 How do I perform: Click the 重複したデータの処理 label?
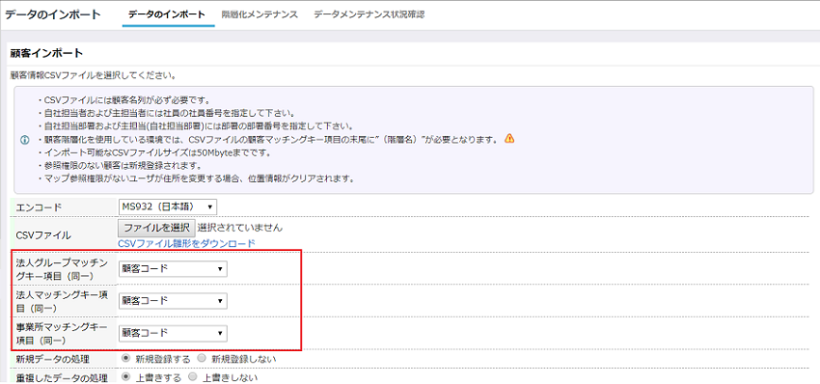(62, 377)
